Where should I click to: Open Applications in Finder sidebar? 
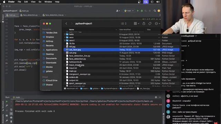[50, 50]
